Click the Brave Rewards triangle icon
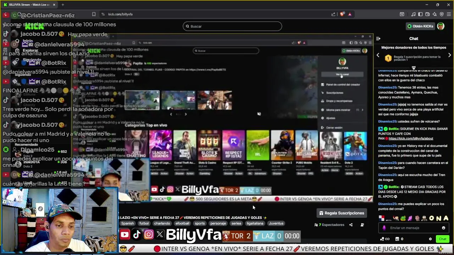454x255 pixels. 350,14
